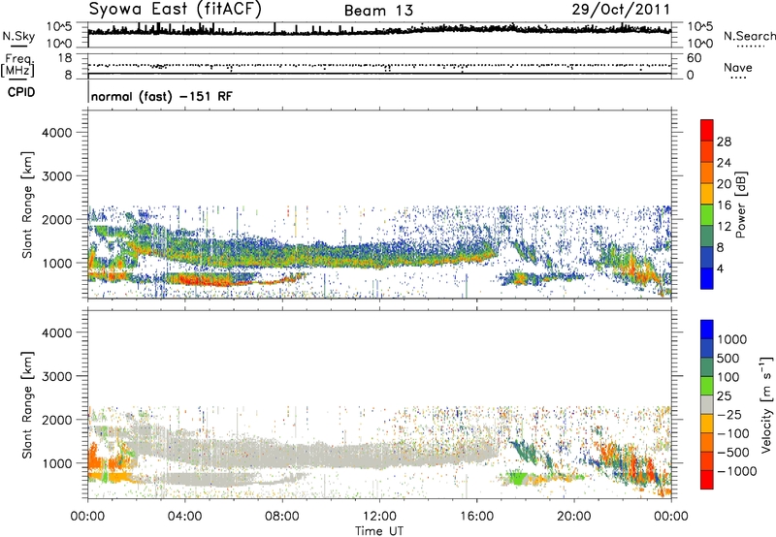This screenshot has width=776, height=537.
Task: Click the red bottom segment of Velocity colorbar
Action: pos(707,480)
